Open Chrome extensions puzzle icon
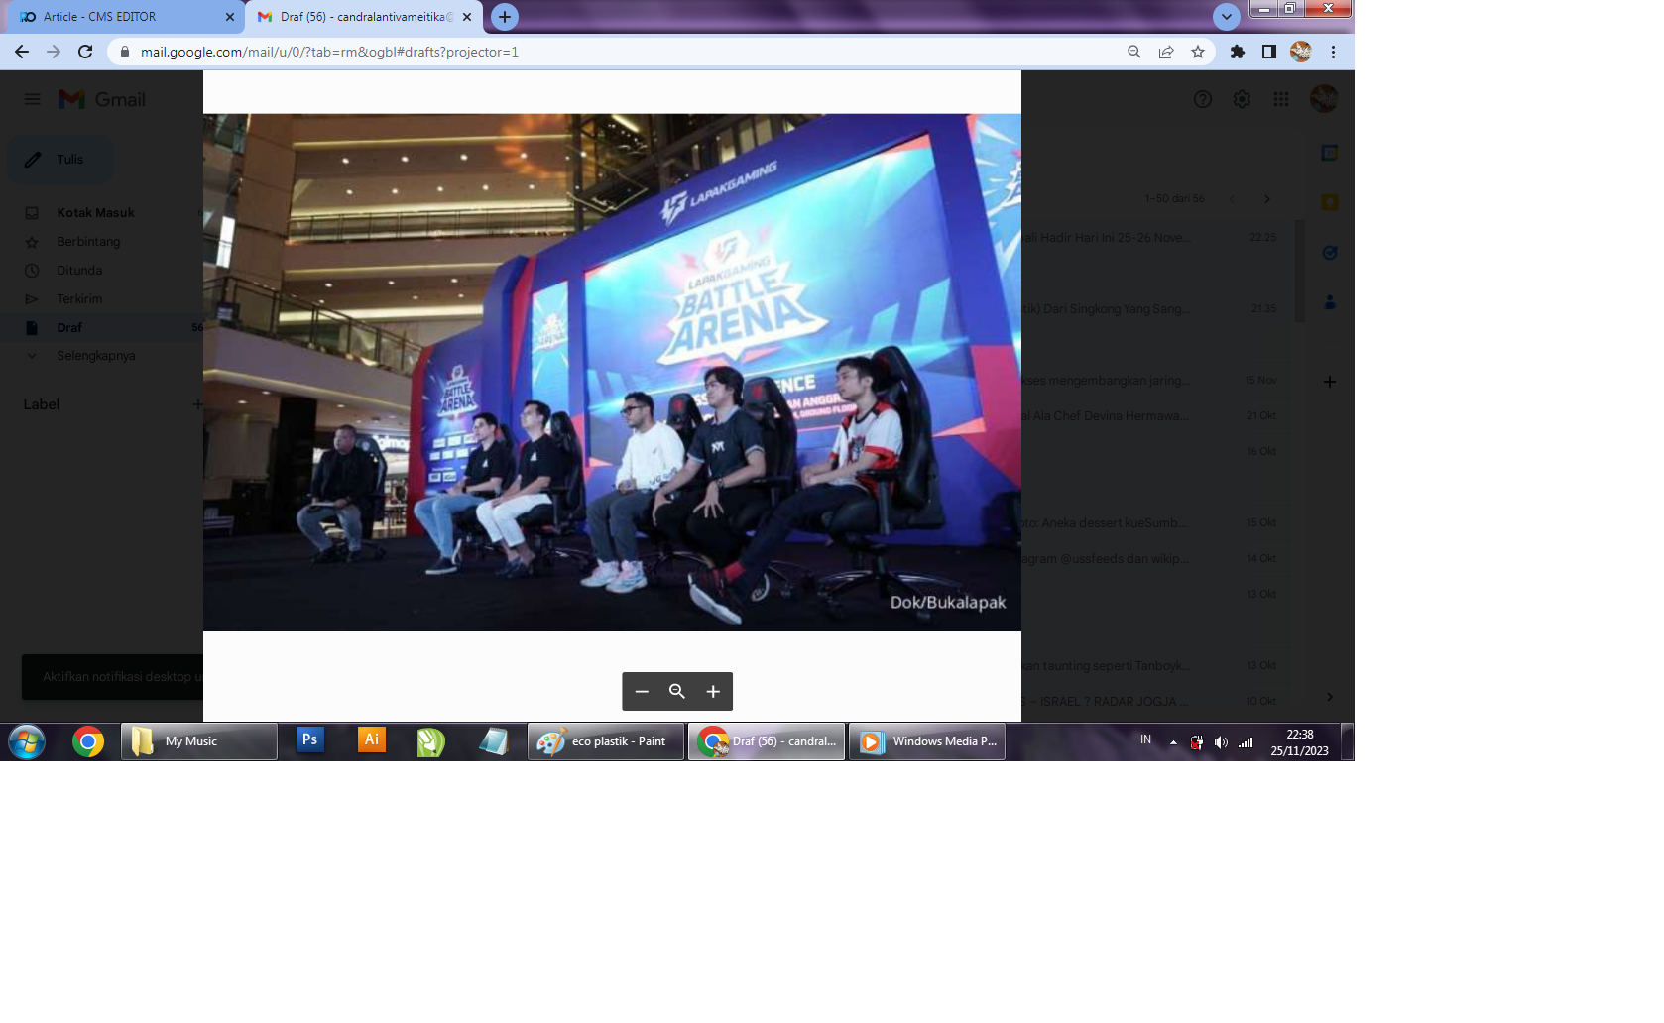This screenshot has width=1664, height=1023. tap(1238, 52)
